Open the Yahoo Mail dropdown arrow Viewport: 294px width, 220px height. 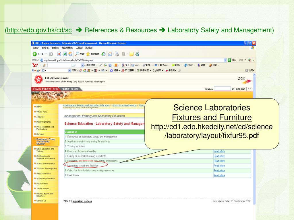pyautogui.click(x=140, y=65)
